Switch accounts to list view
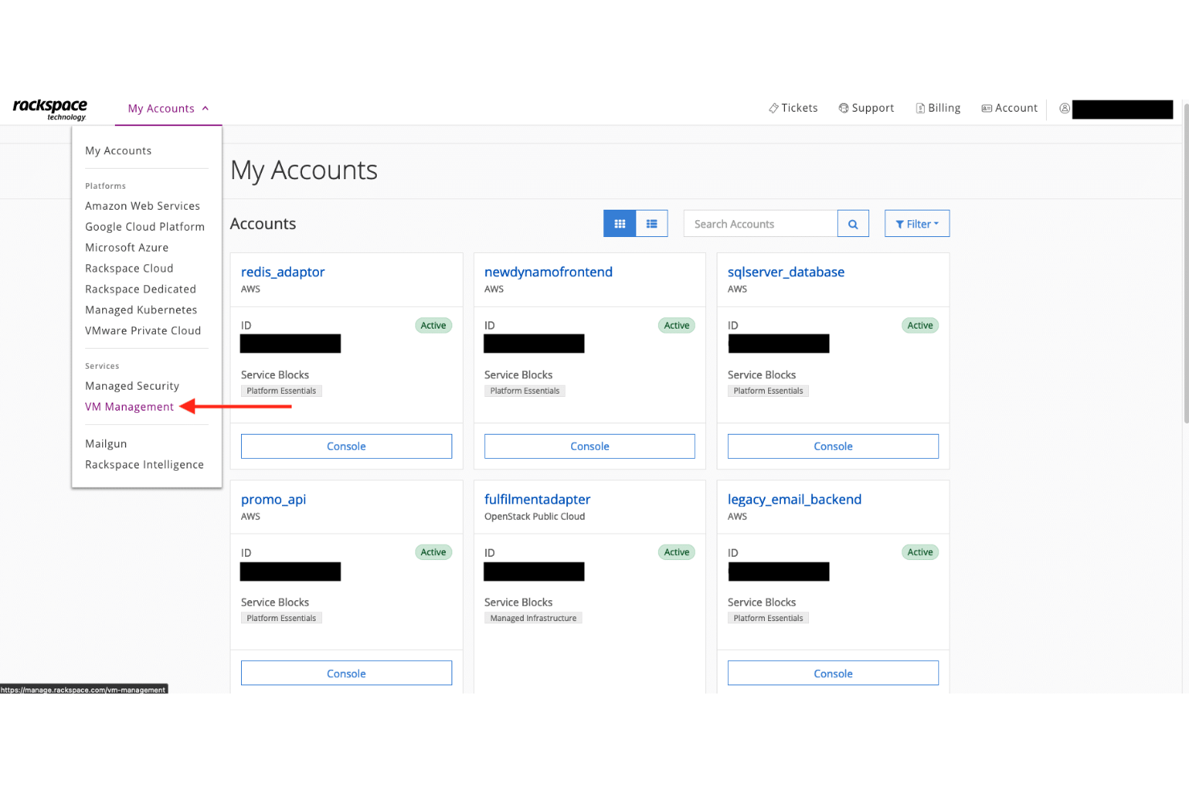 pos(652,223)
